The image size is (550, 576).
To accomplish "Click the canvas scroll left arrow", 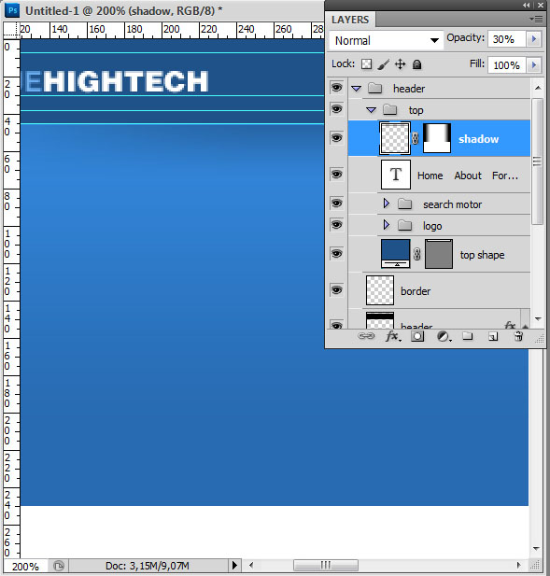I will tap(251, 565).
